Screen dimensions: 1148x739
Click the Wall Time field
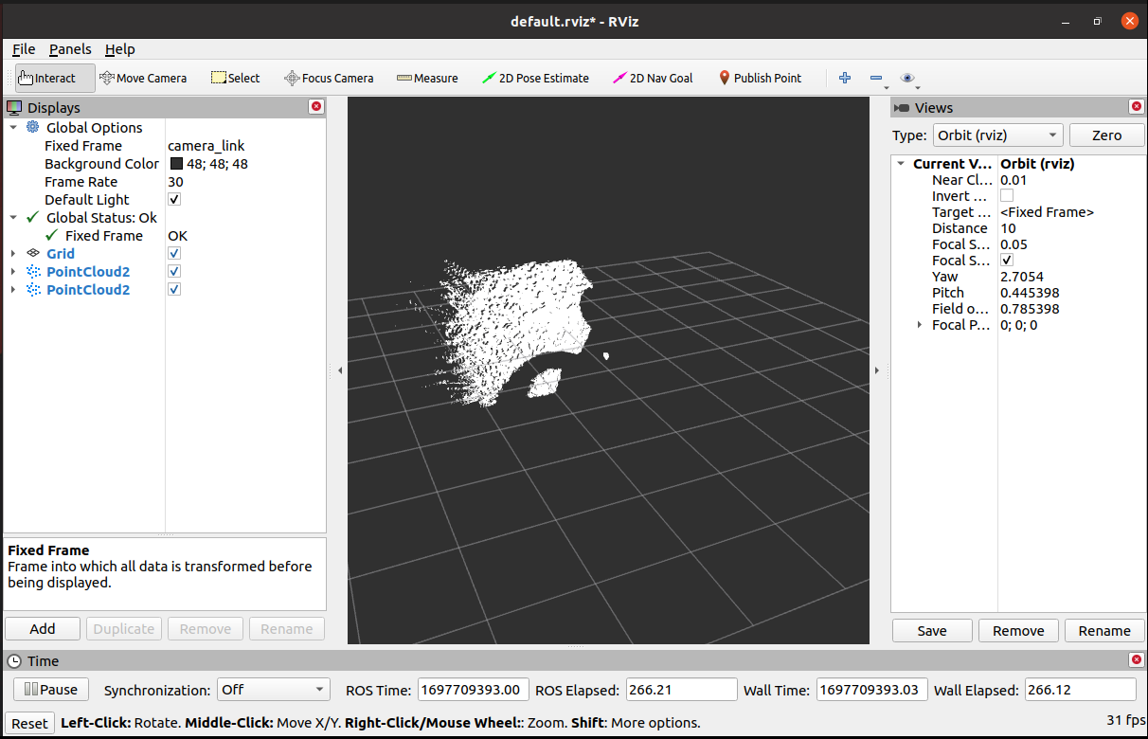pos(871,690)
